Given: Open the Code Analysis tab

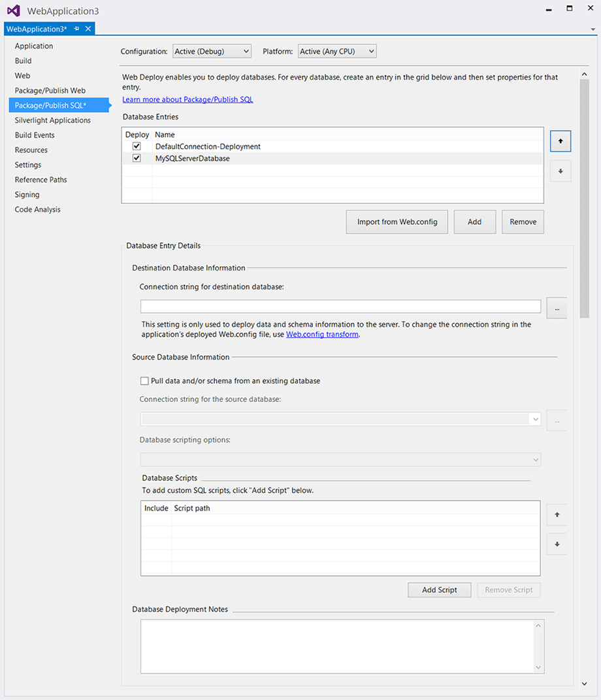Looking at the screenshot, I should pos(37,209).
